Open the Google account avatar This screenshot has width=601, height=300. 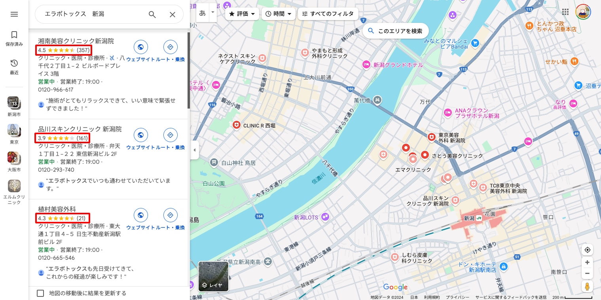(583, 12)
